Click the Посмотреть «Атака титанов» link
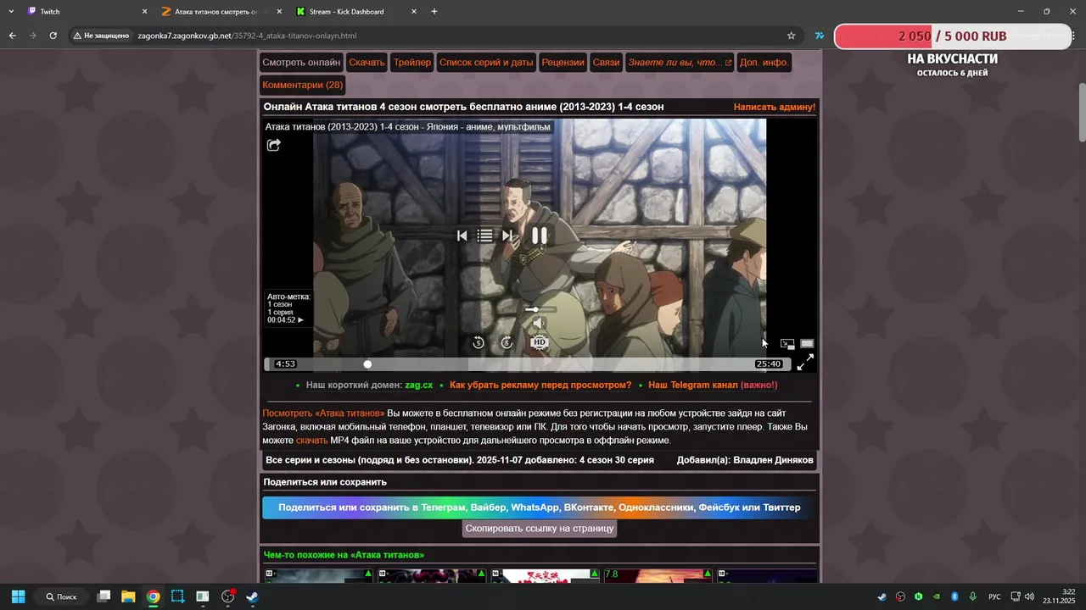Screen dimensions: 1086x610 point(323,413)
